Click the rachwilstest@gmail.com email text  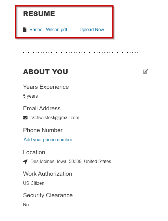point(55,117)
